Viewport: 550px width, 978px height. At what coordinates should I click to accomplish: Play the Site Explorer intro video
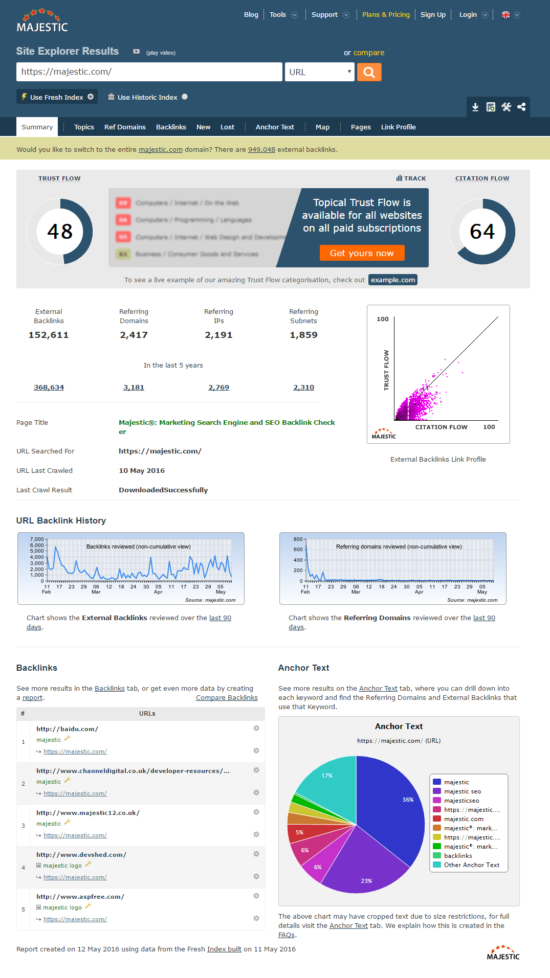tap(137, 52)
